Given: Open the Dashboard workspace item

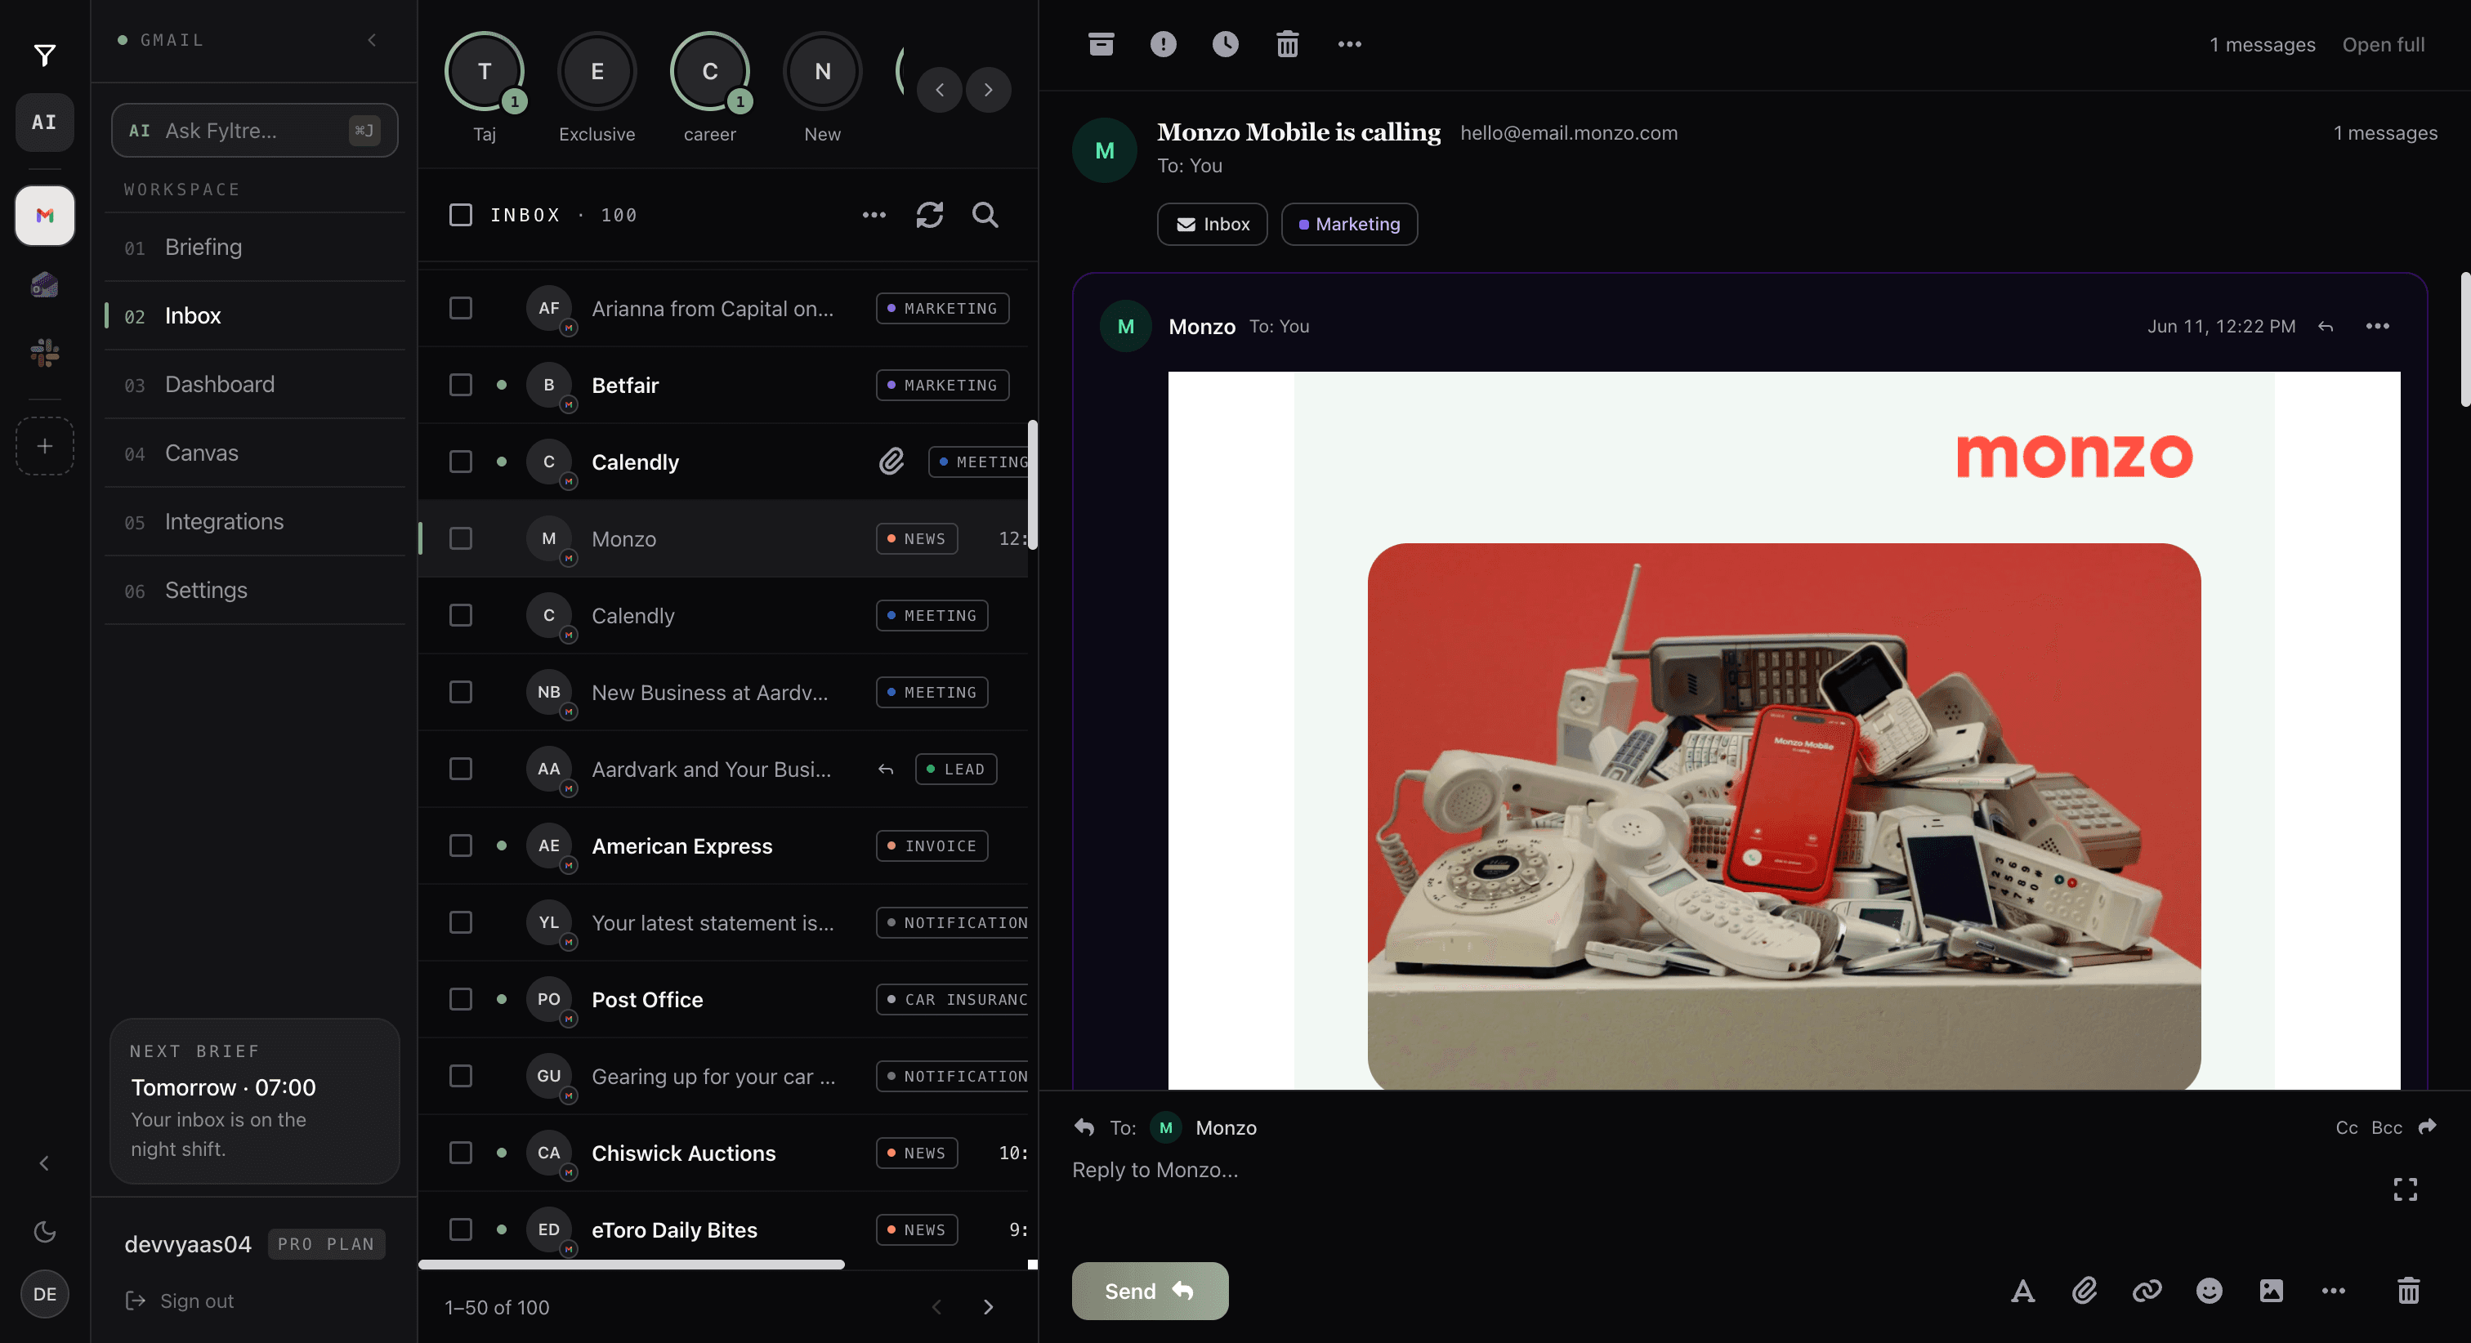Looking at the screenshot, I should tap(254, 384).
